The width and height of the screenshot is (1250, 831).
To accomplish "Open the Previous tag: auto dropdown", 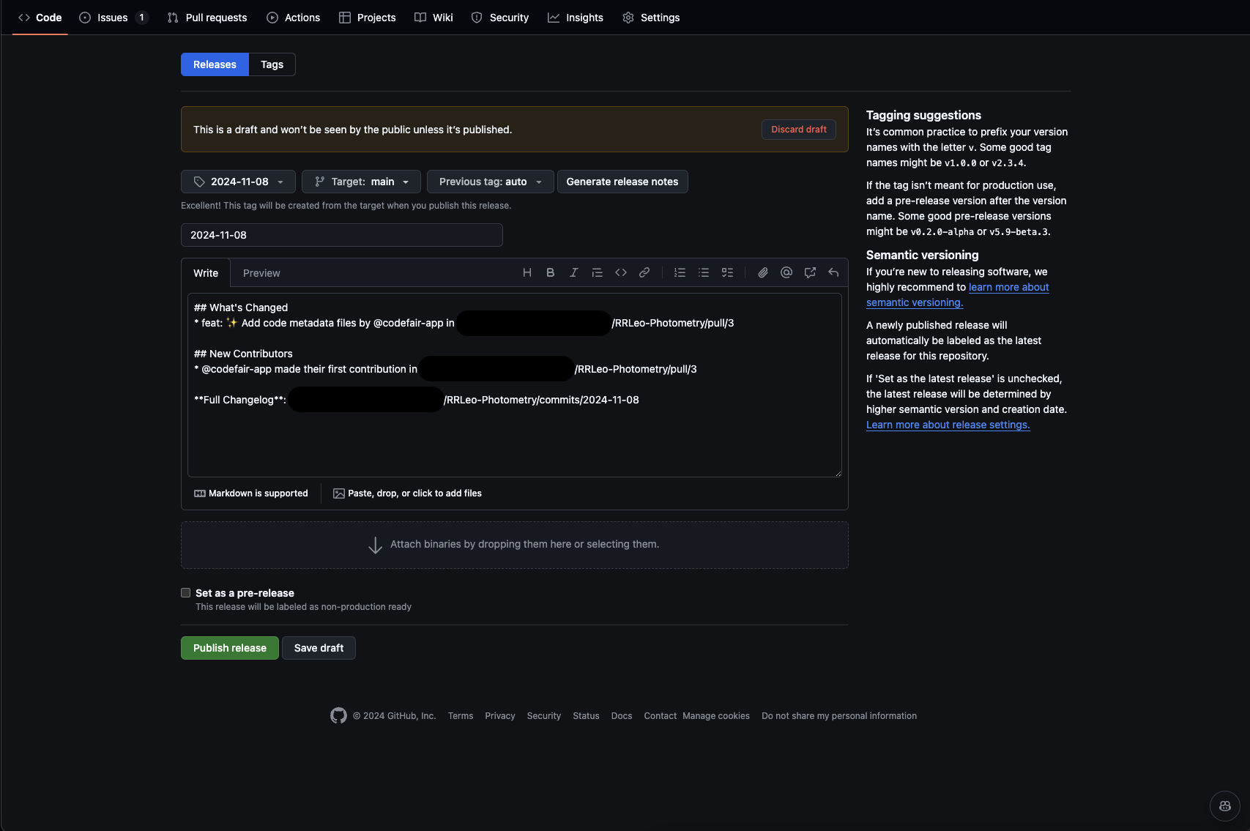I will (491, 182).
